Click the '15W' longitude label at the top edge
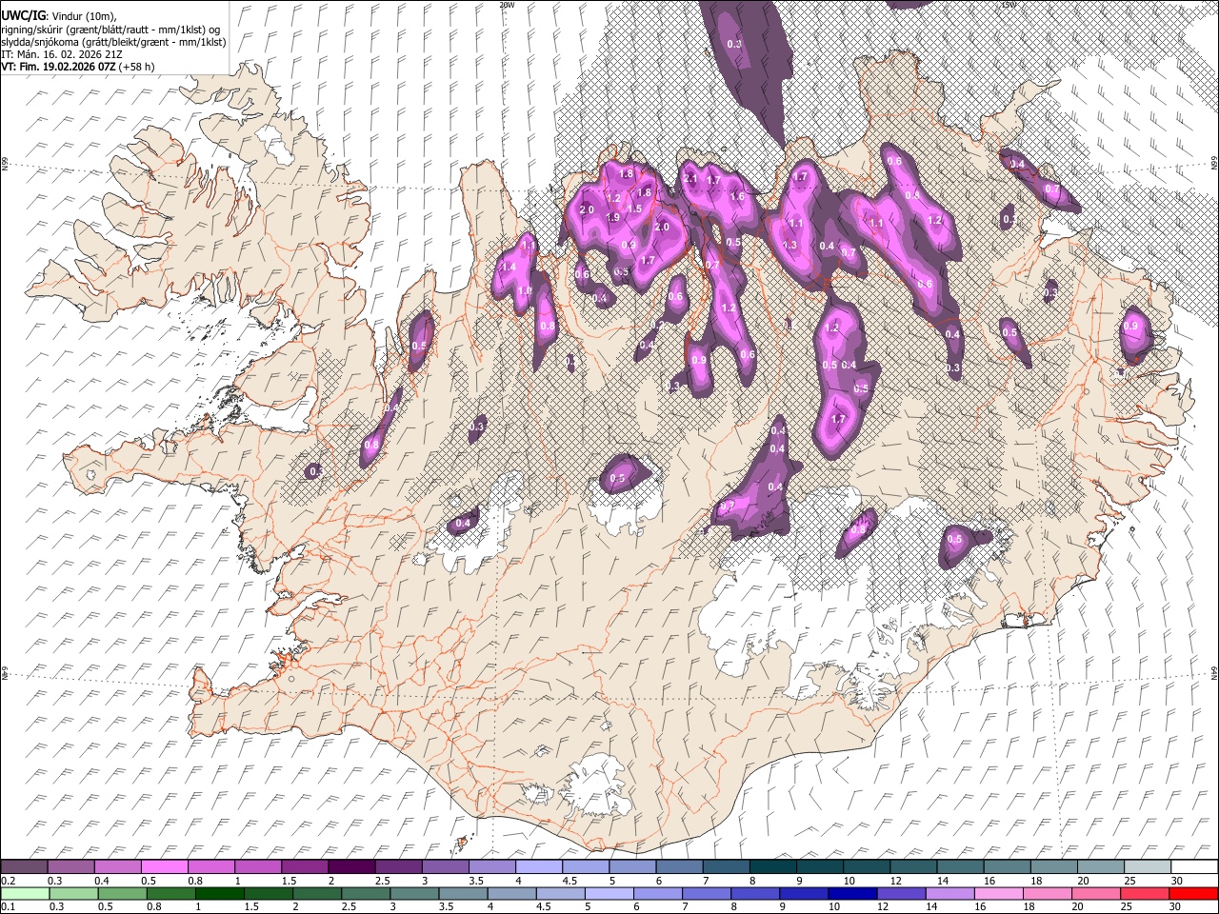The image size is (1219, 914). 1009,5
